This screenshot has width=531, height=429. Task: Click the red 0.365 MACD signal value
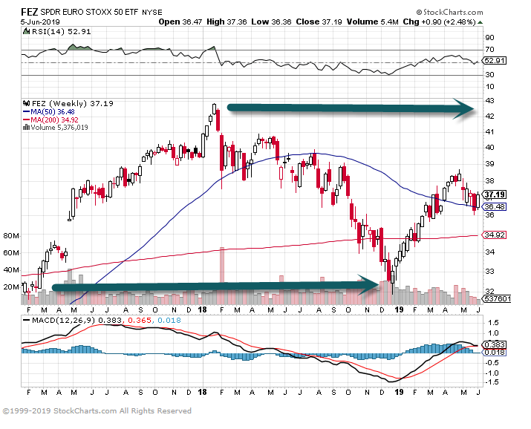(x=140, y=320)
